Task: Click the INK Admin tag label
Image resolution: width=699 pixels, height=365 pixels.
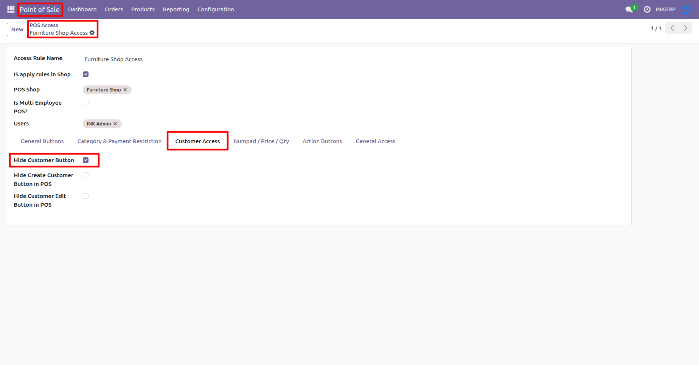Action: [99, 124]
